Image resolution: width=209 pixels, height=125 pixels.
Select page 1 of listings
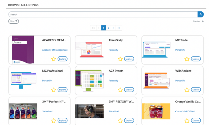click(x=104, y=28)
